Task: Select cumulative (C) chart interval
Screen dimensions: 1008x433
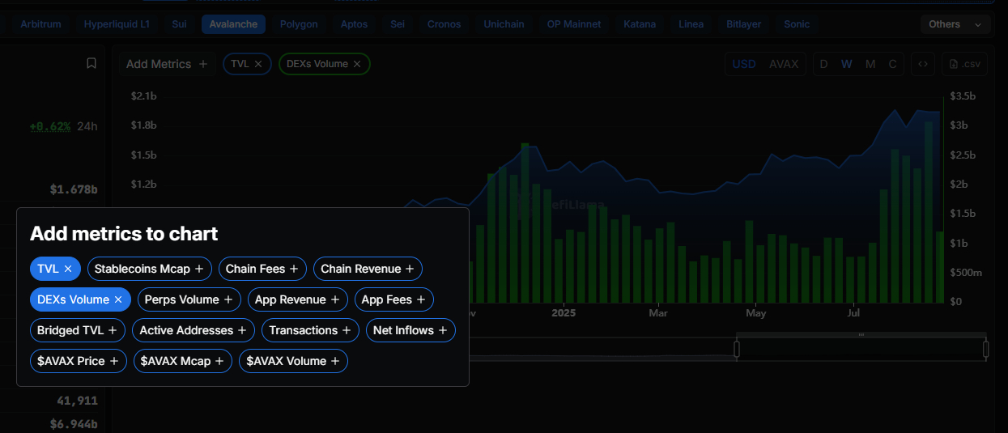Action: click(892, 64)
